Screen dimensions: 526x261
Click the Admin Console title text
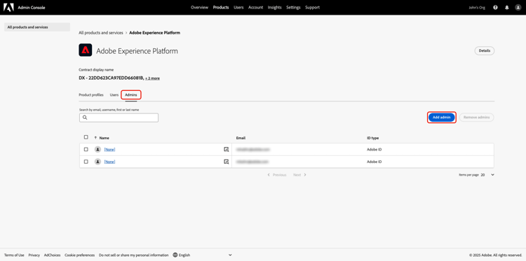[31, 8]
